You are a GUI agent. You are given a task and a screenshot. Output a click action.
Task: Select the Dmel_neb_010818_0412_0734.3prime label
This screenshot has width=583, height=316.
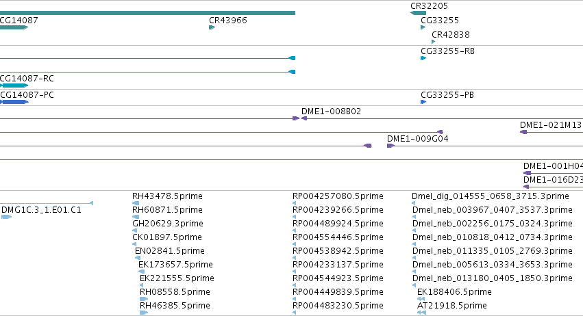coord(493,237)
